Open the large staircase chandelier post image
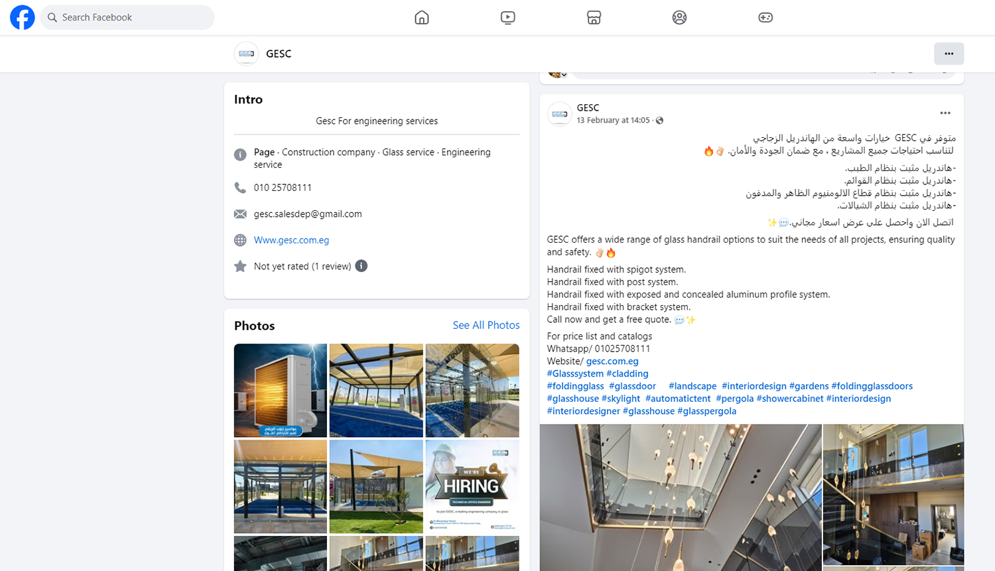This screenshot has height=571, width=995. pyautogui.click(x=681, y=497)
